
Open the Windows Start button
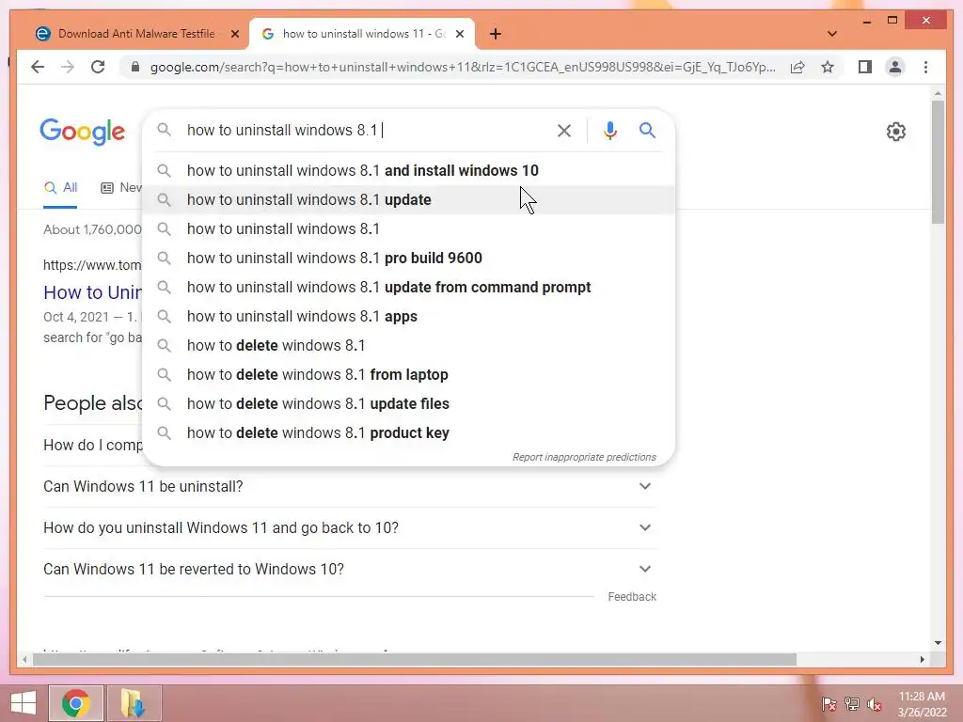coord(24,703)
